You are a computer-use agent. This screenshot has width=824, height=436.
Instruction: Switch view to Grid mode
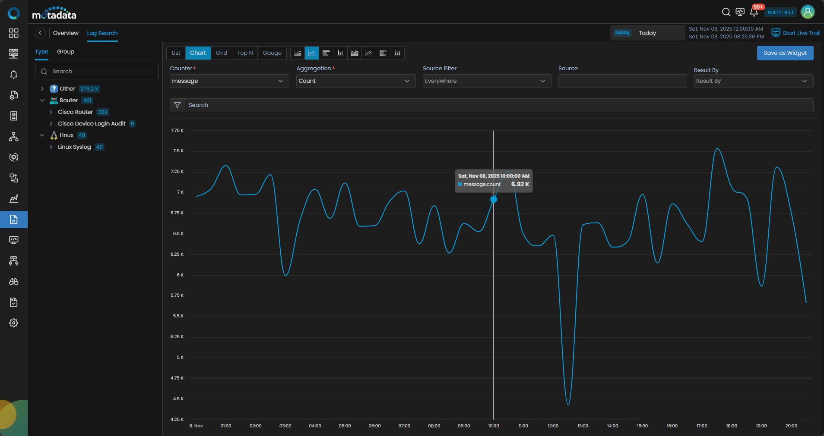click(x=221, y=53)
